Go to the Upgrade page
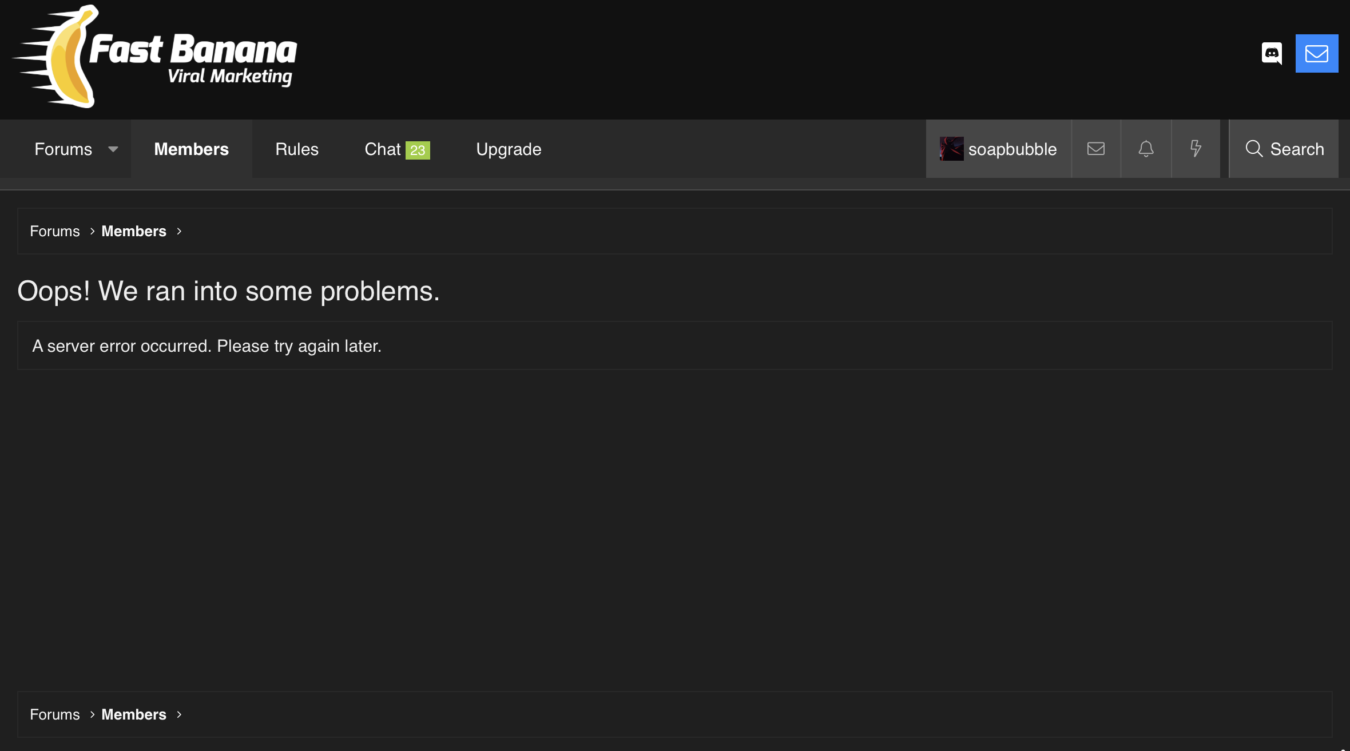The width and height of the screenshot is (1350, 751). pos(509,149)
